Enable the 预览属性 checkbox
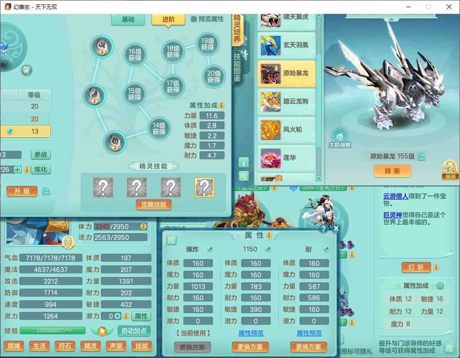This screenshot has width=460, height=358. click(x=194, y=19)
